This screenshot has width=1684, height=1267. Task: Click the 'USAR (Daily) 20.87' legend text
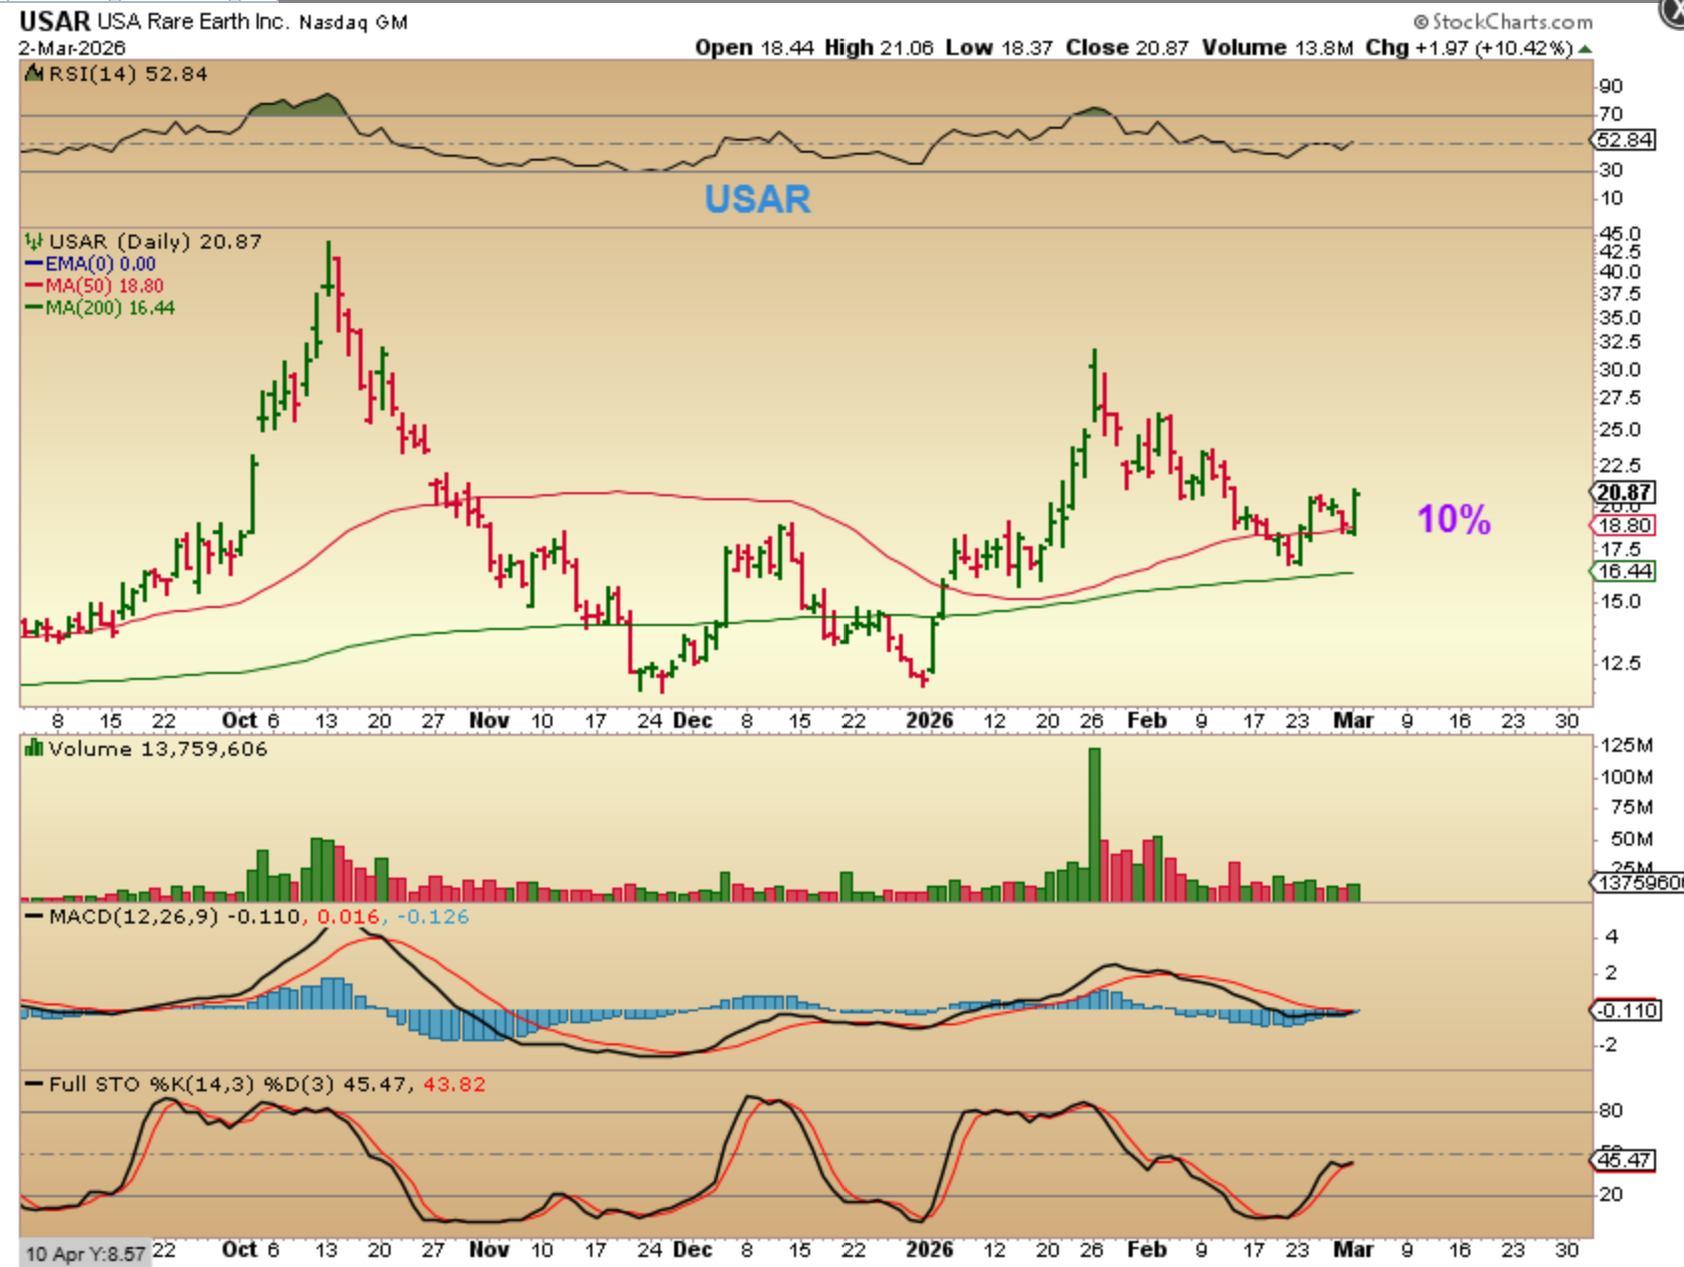tap(155, 242)
